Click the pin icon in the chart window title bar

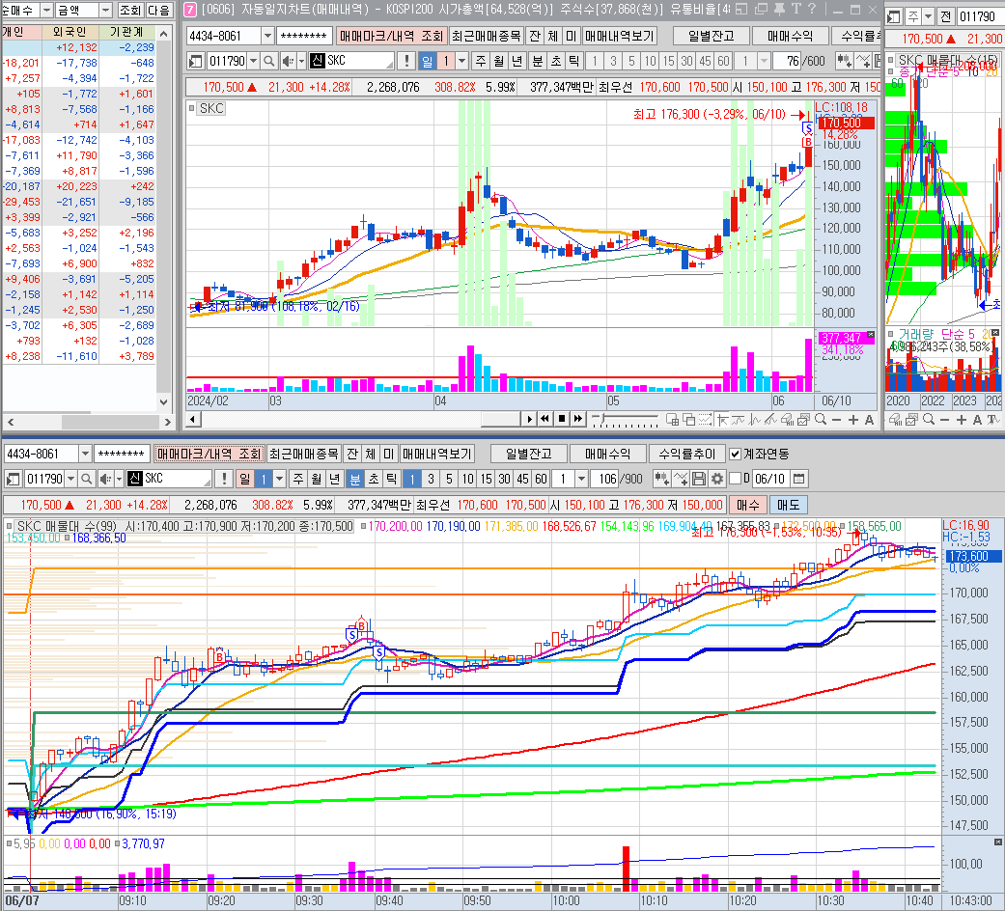[x=779, y=9]
